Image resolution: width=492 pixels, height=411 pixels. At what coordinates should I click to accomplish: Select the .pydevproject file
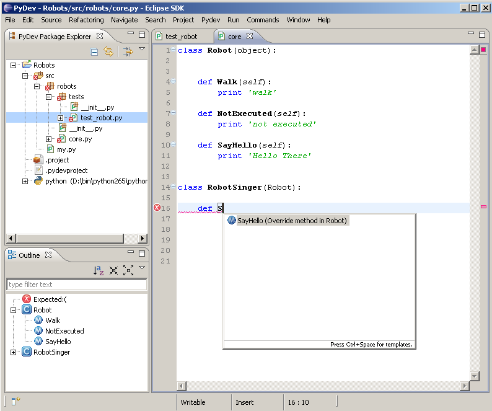66,170
